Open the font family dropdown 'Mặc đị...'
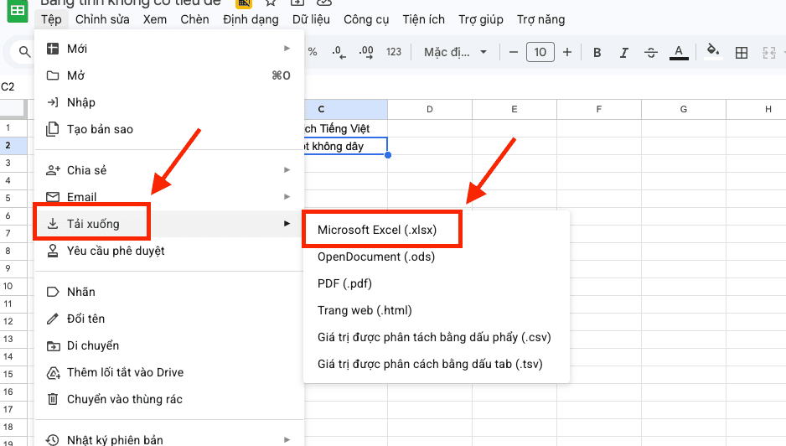The image size is (786, 446). [455, 52]
